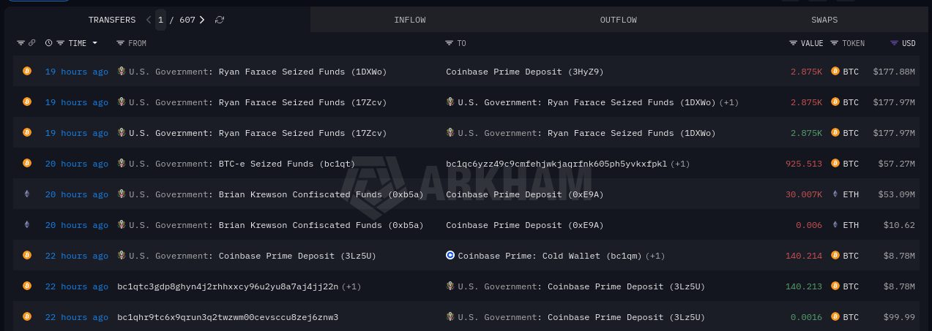Click U.S. Government seal icon in BTC-e row
This screenshot has height=331, width=932.
click(122, 163)
